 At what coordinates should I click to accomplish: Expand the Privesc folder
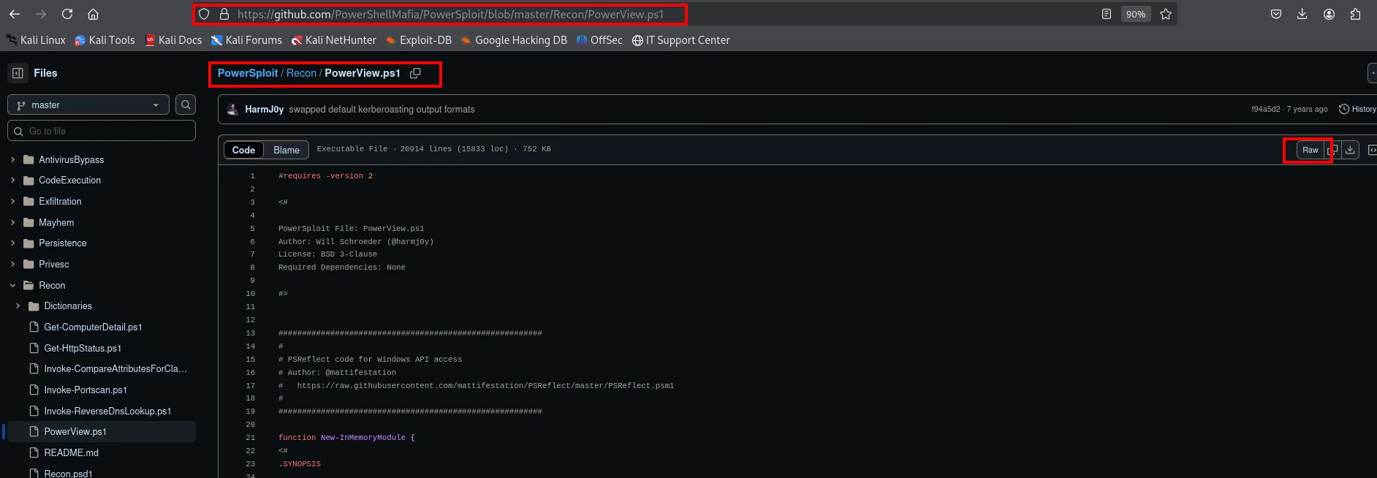tap(12, 264)
